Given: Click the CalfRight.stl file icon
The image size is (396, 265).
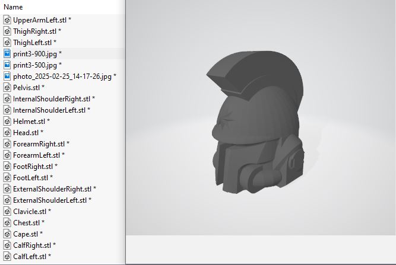Looking at the screenshot, I should [7, 245].
